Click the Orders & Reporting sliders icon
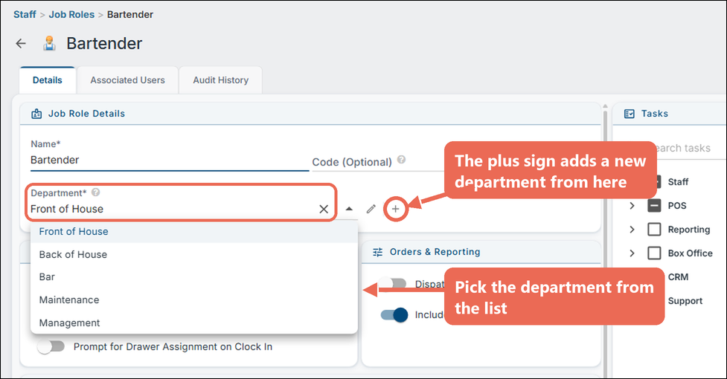This screenshot has height=379, width=727. 378,252
